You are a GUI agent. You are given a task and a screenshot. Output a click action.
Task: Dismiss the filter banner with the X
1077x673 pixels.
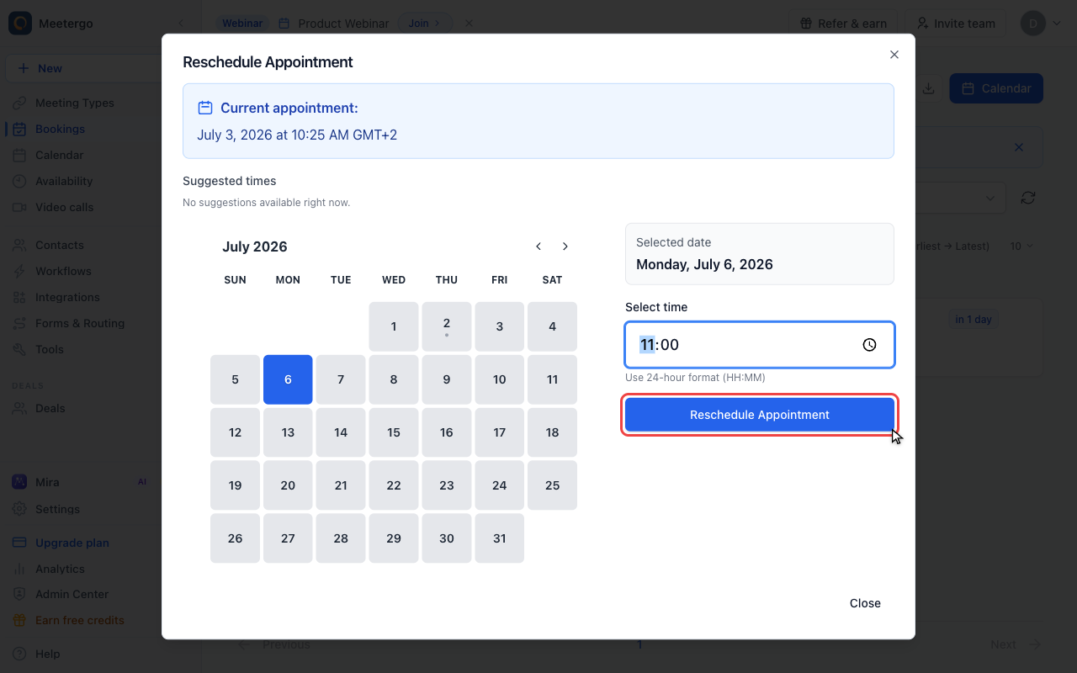[x=1019, y=147]
